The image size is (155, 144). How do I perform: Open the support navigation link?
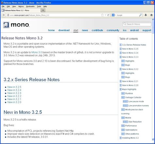(147, 30)
